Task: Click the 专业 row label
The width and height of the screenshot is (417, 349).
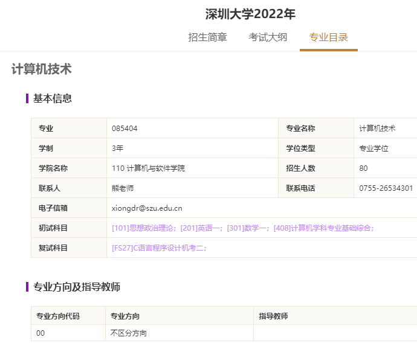Action: 46,129
